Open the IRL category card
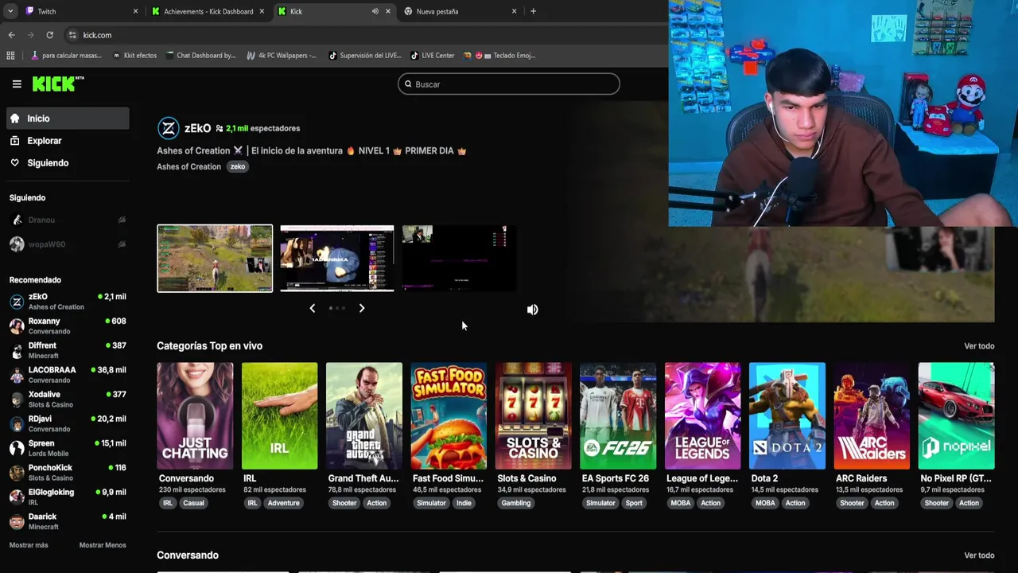This screenshot has width=1018, height=573. (279, 416)
